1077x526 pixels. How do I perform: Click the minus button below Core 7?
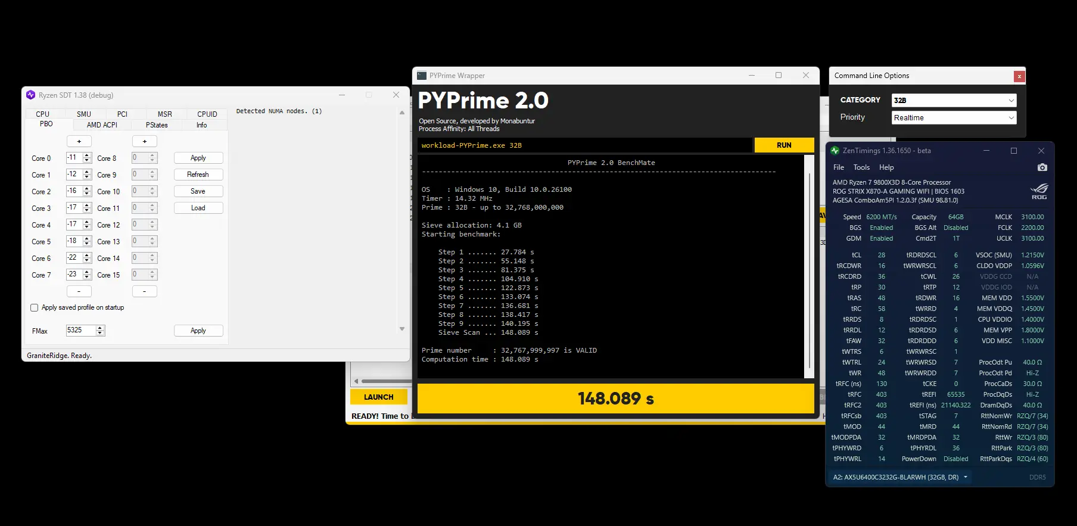(79, 291)
